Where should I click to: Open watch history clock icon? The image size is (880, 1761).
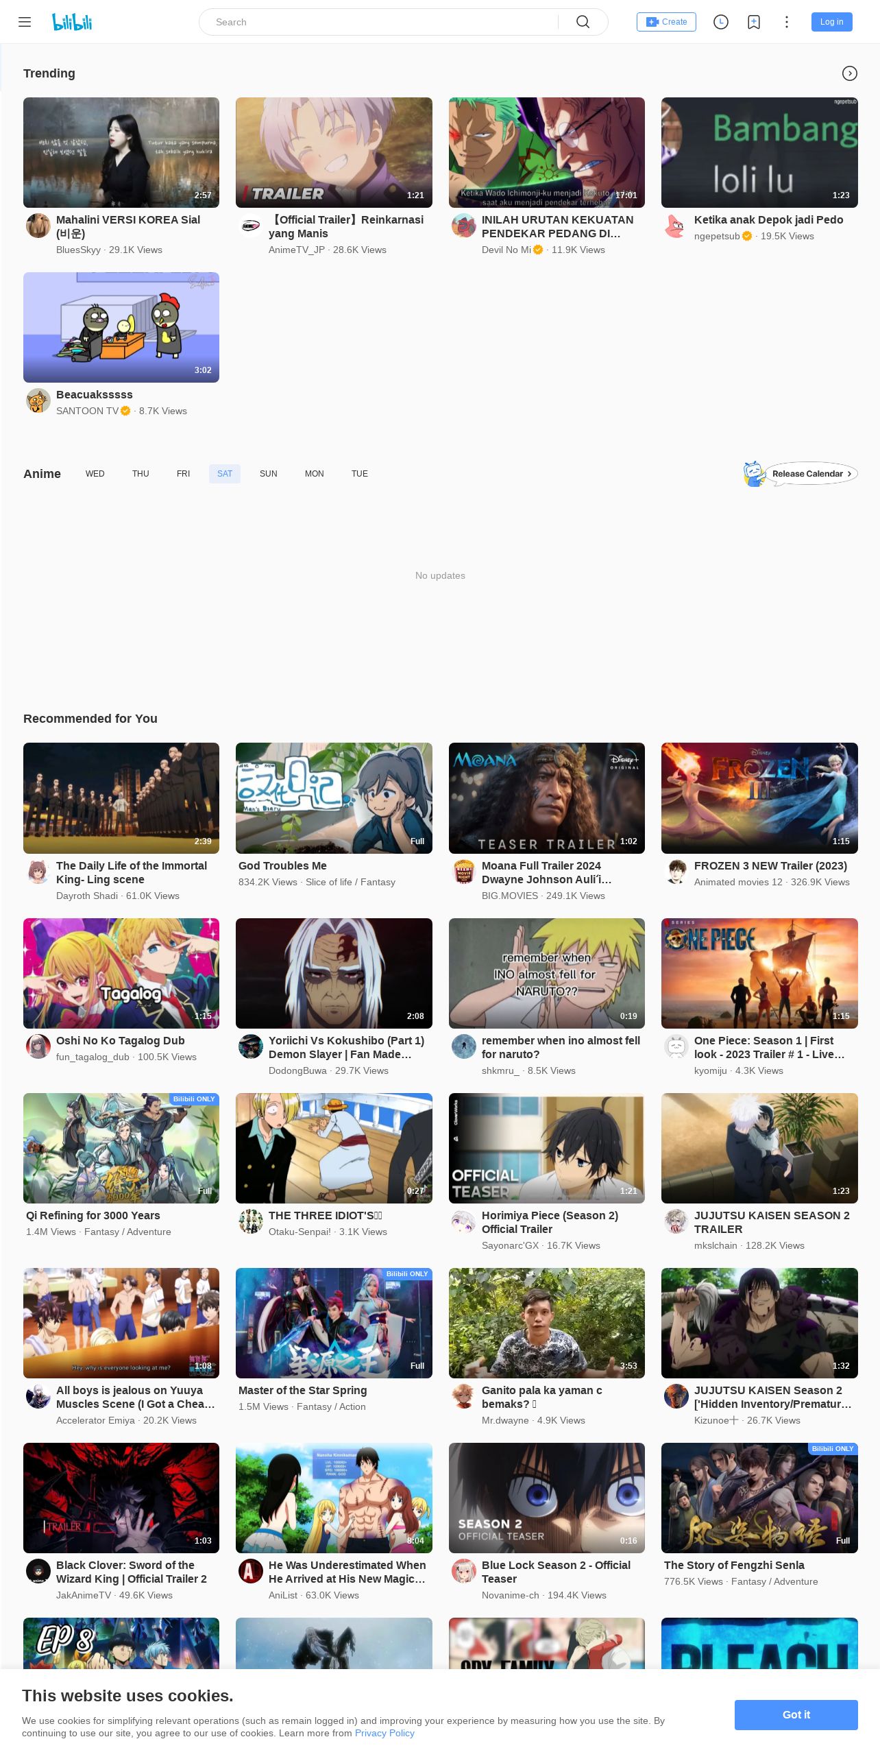[721, 22]
